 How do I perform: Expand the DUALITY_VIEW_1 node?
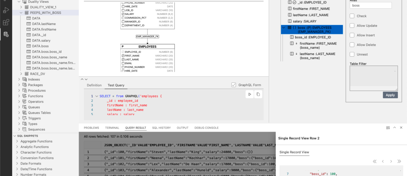click(21, 7)
